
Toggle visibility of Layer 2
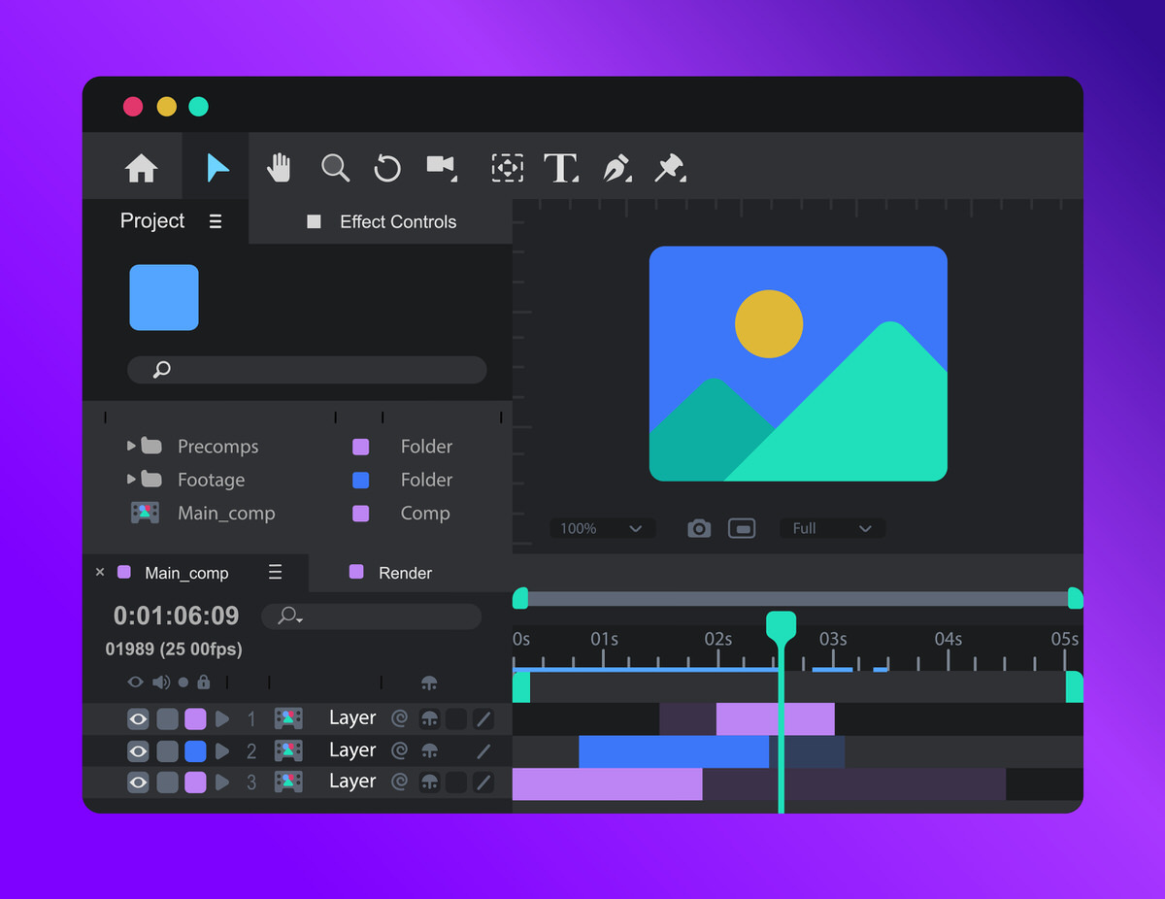pos(138,751)
